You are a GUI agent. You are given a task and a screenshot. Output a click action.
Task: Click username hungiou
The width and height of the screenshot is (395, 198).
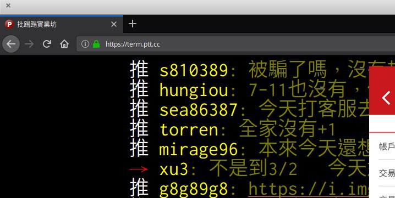[194, 90]
